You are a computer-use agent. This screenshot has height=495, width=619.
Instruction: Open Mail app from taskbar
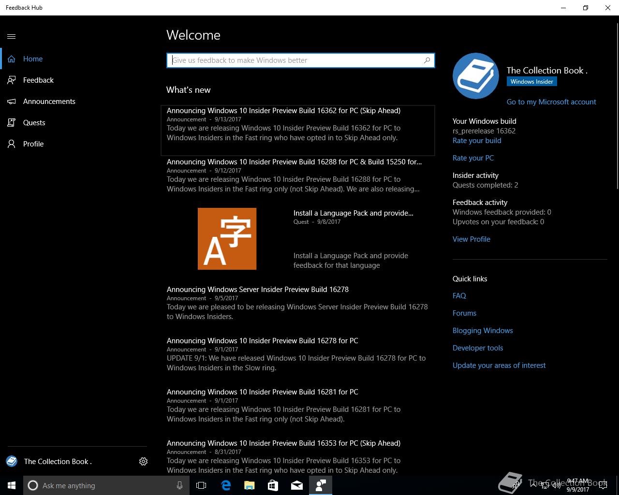296,485
